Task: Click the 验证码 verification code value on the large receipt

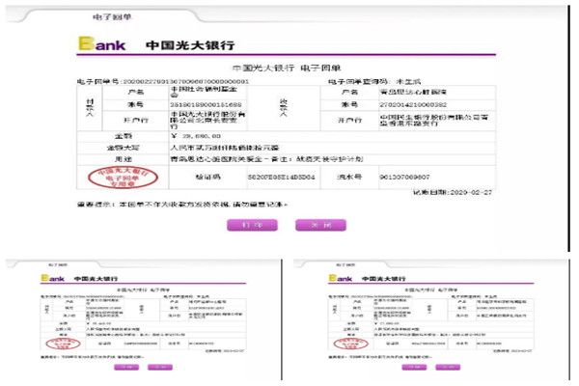Action: pos(282,177)
